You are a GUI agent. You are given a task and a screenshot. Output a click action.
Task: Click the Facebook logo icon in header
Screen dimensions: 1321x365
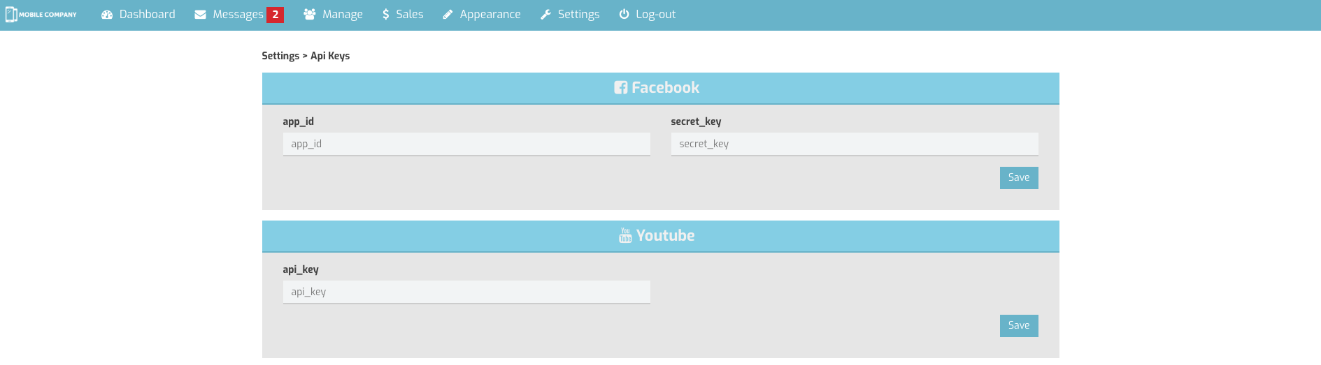[620, 88]
